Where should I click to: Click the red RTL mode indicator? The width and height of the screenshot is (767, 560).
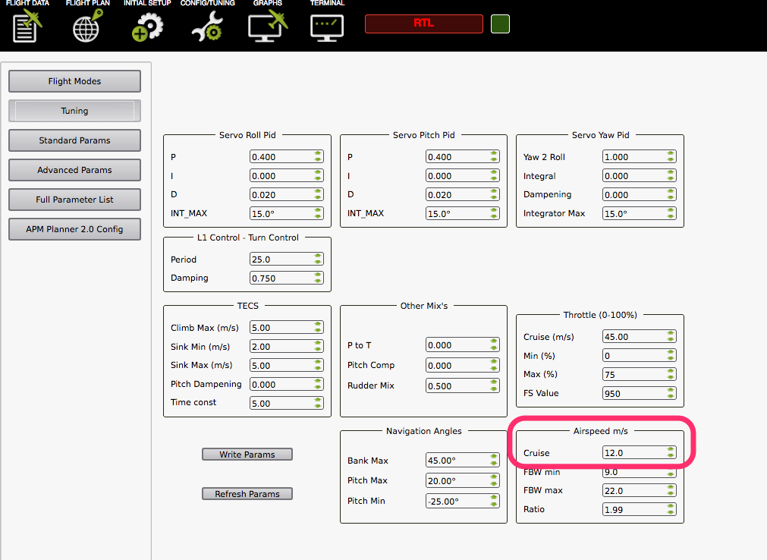click(423, 24)
